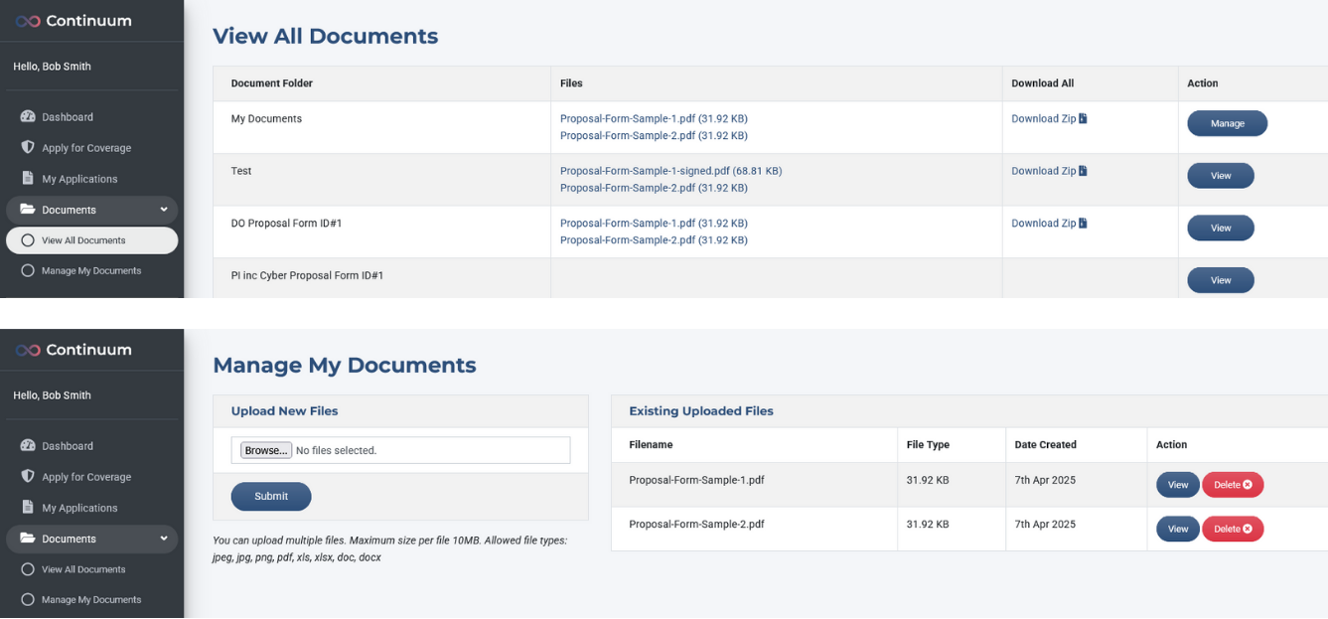Click the zip file icon in the Test row
The width and height of the screenshot is (1328, 619).
click(x=1083, y=171)
